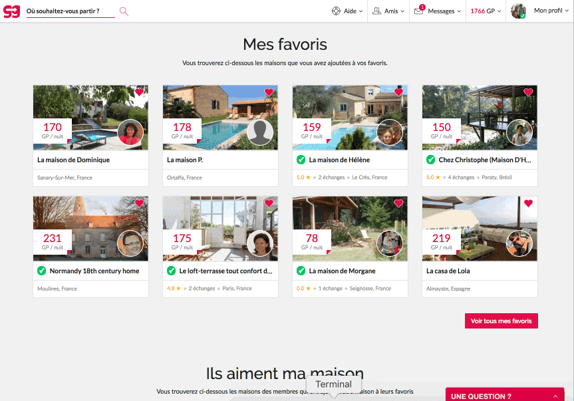Toggle the favorite heart on La casa de Lola
Viewport: 574px width, 401px height.
(x=528, y=203)
